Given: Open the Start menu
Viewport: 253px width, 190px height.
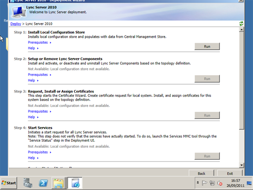Looking at the screenshot, I should (x=9, y=183).
